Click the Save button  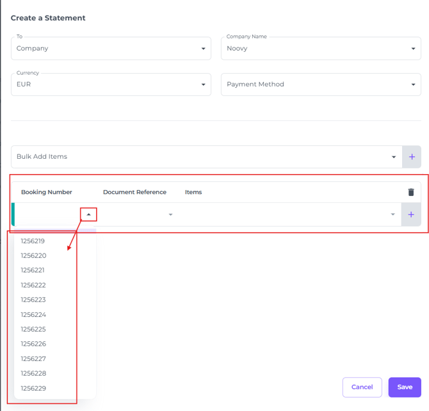(404, 387)
